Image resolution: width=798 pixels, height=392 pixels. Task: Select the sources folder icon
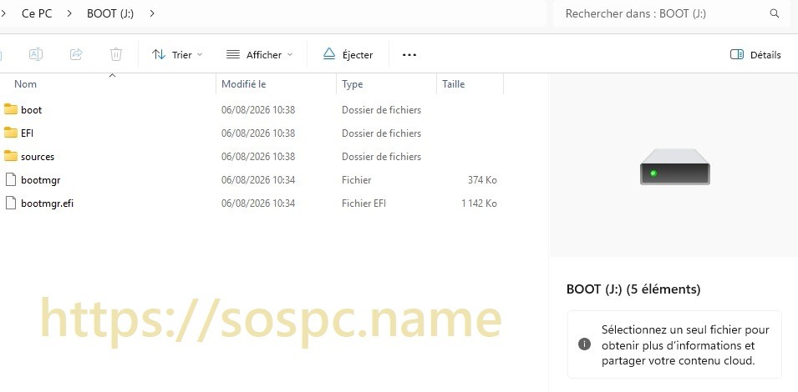(x=11, y=156)
